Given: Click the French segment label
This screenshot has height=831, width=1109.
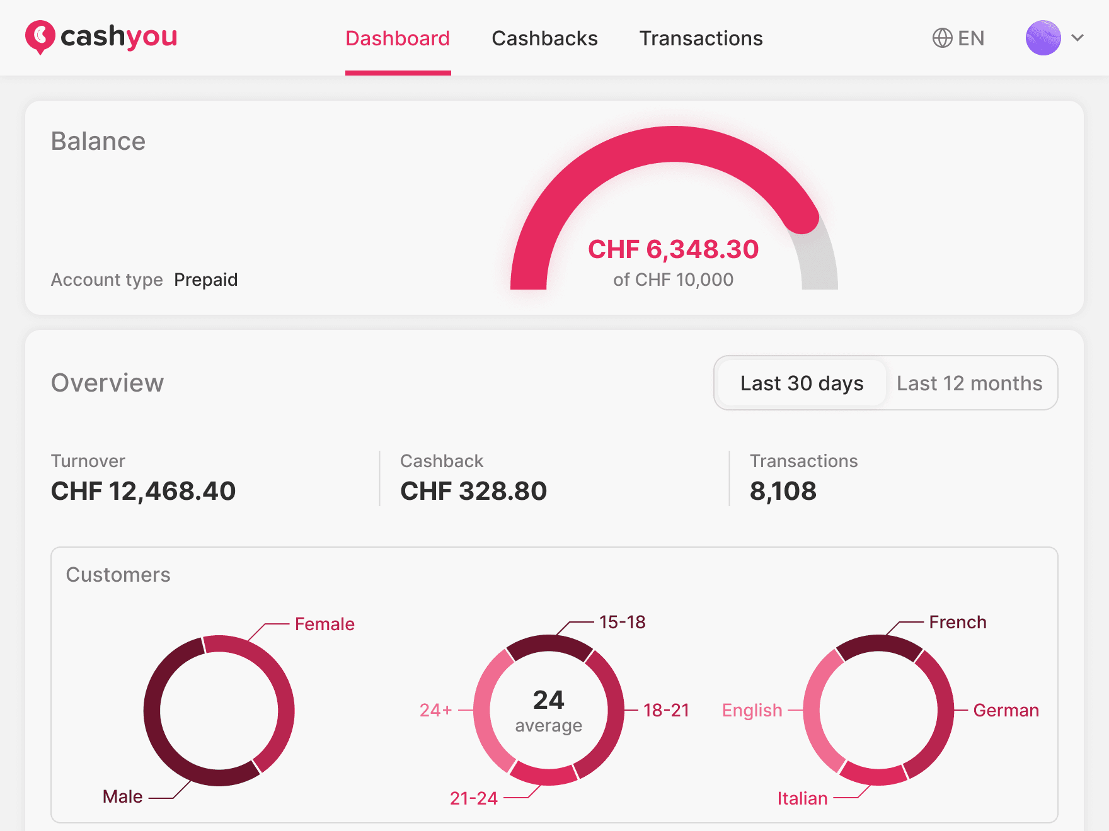Looking at the screenshot, I should pos(957,622).
